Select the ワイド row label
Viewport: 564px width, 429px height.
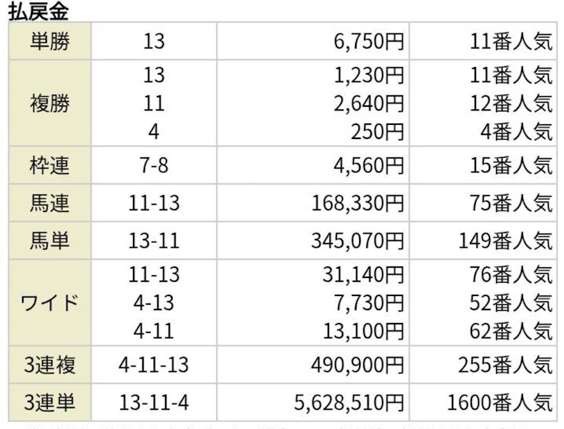pyautogui.click(x=50, y=303)
